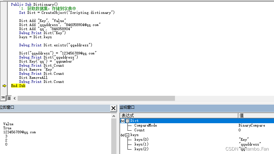The height and width of the screenshot is (154, 274).
Task: Click the glasses watch icon beside keys
Action: coord(123,135)
